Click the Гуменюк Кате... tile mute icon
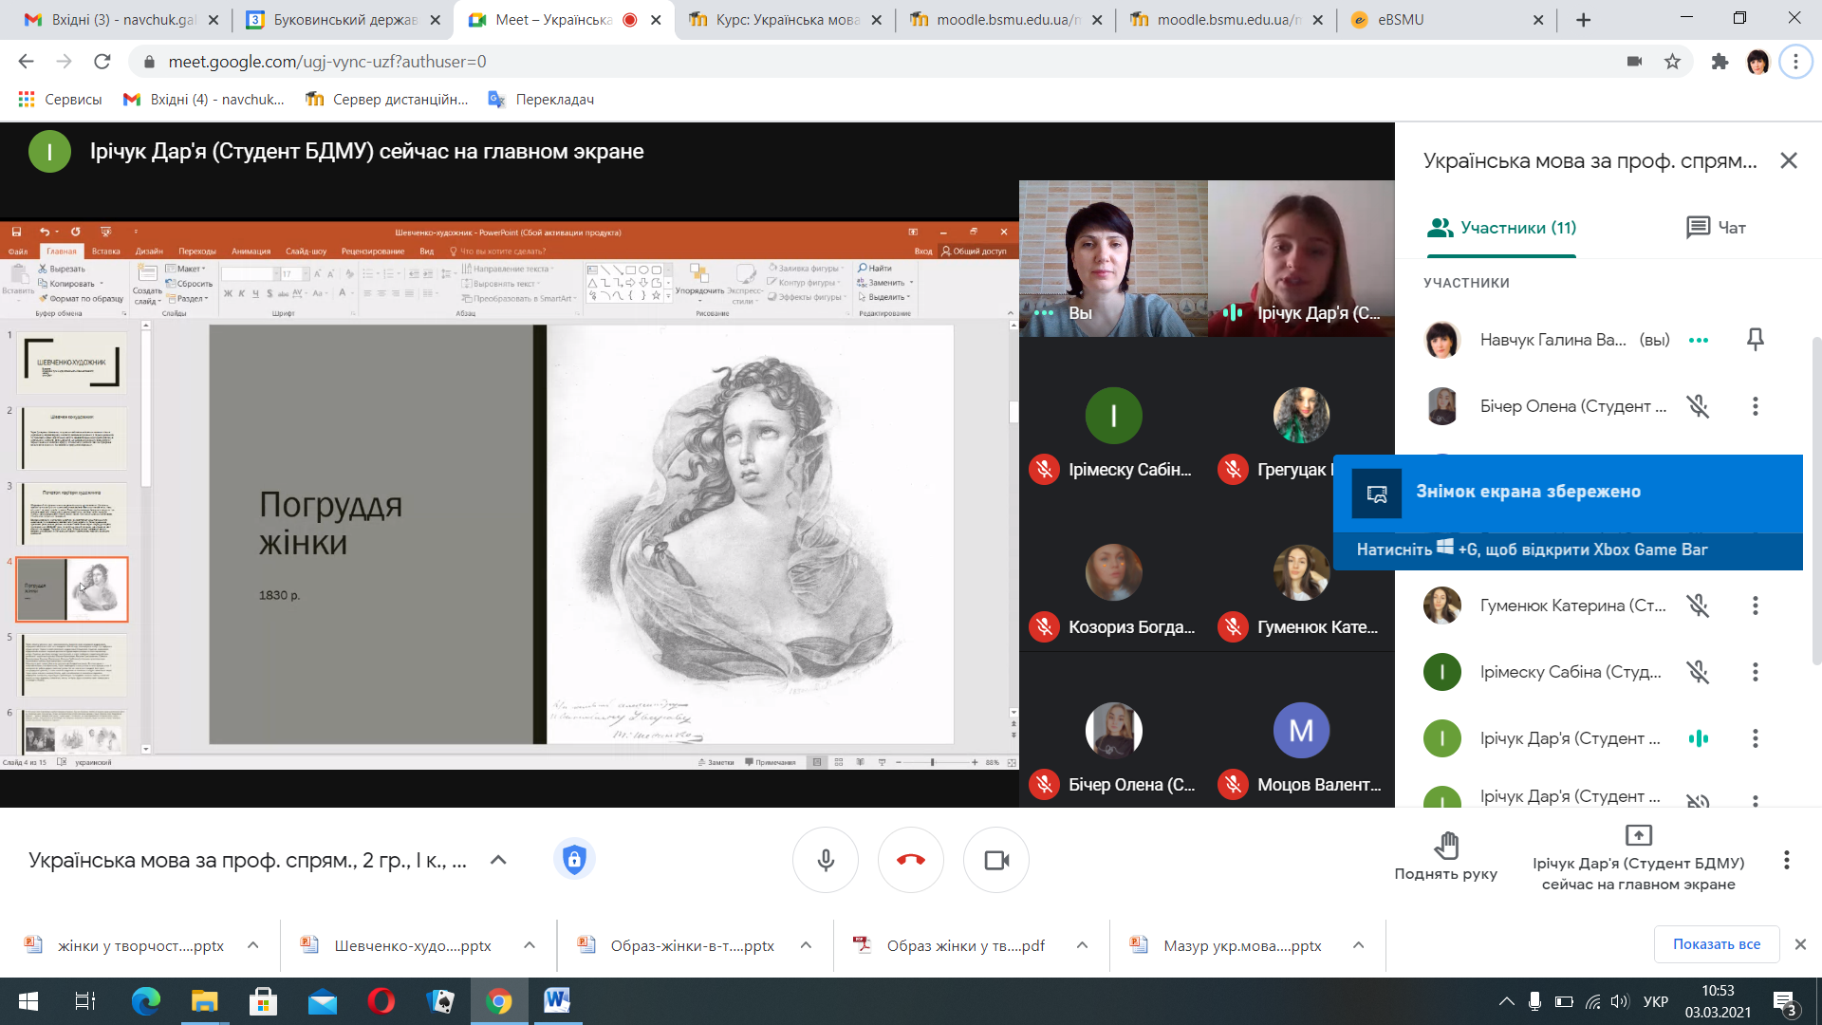The image size is (1822, 1025). pyautogui.click(x=1233, y=626)
